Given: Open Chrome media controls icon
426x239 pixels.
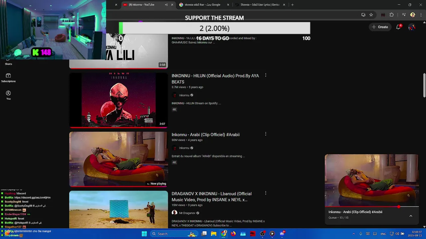Looking at the screenshot, I should 404,15.
